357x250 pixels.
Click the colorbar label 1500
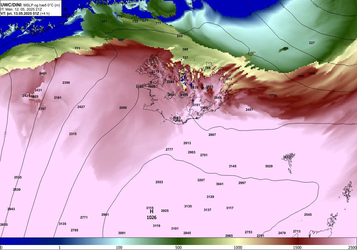(297, 247)
